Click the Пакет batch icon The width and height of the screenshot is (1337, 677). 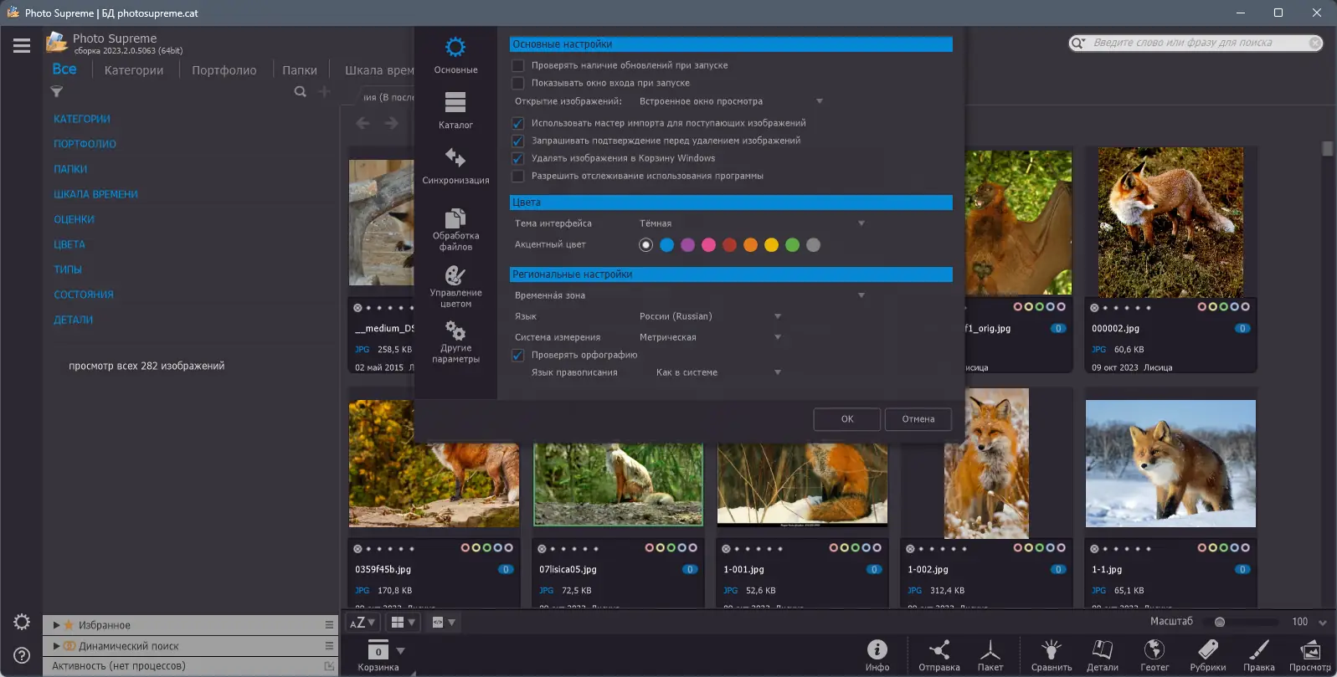coord(990,655)
